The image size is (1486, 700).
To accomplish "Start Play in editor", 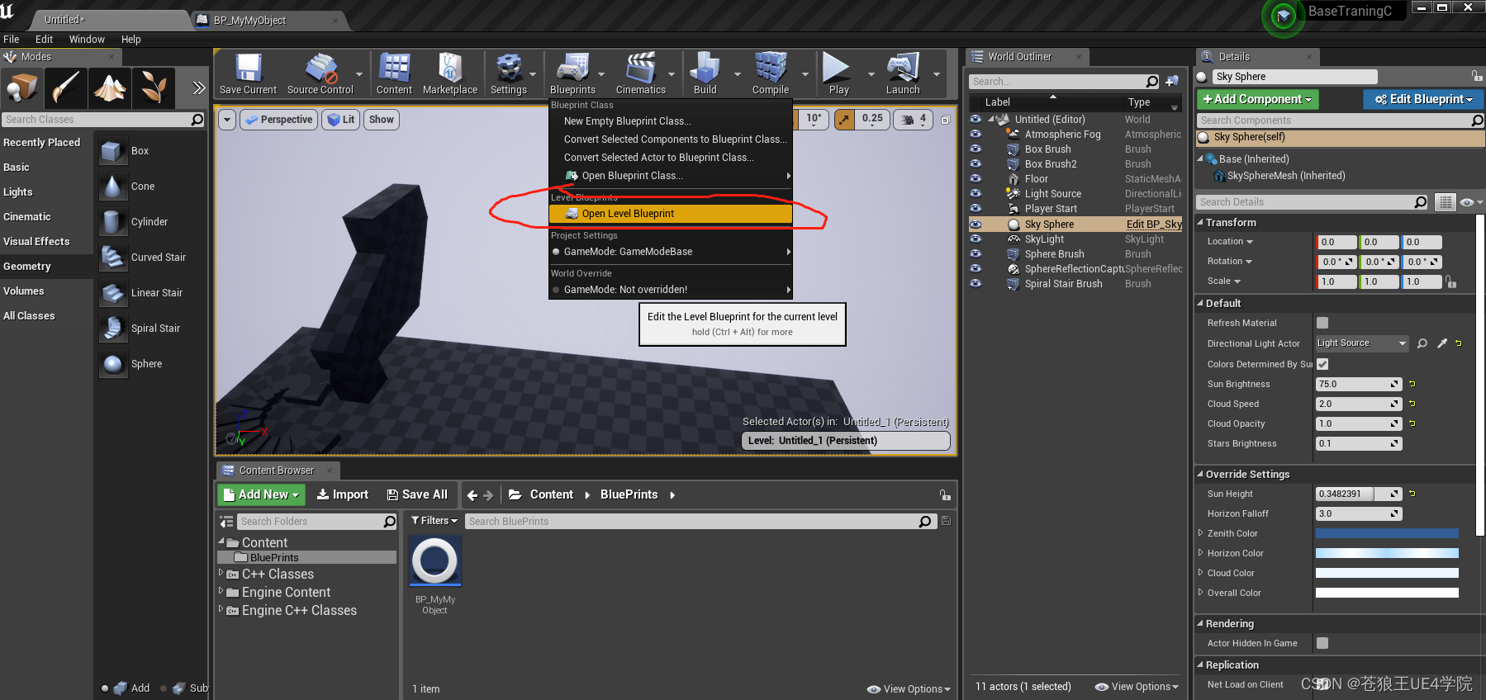I will [x=838, y=73].
